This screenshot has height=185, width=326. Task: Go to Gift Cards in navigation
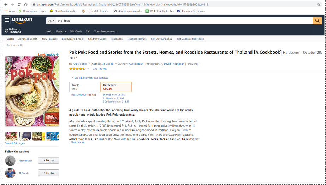tap(76, 31)
